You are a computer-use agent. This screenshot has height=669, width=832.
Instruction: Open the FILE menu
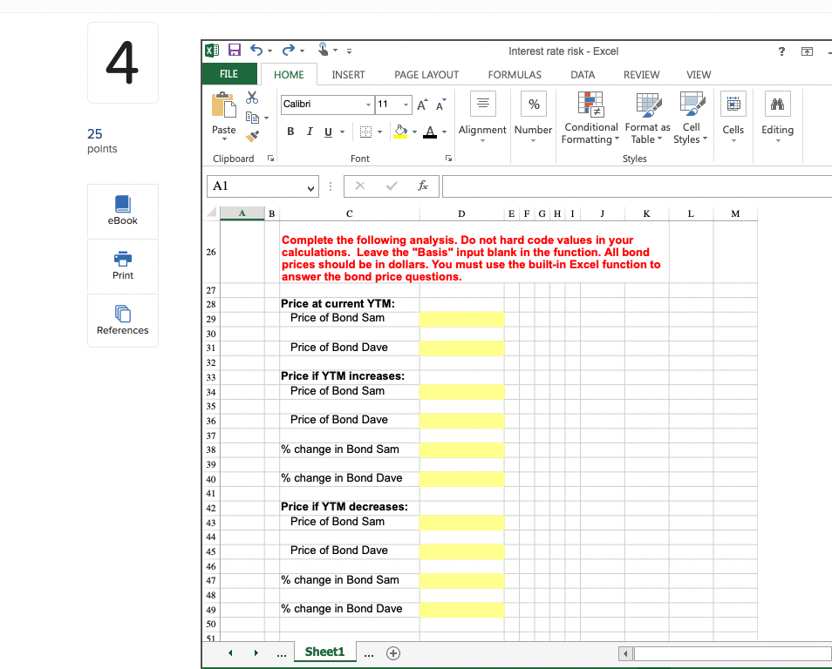tap(229, 74)
